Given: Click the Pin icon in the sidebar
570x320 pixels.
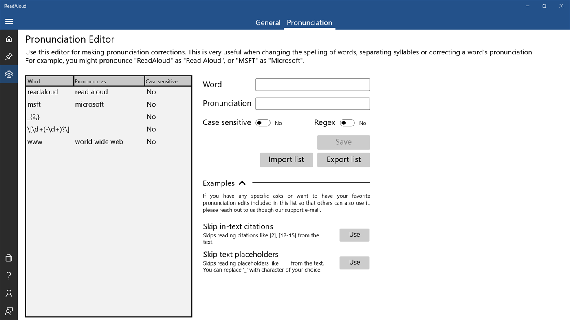Looking at the screenshot, I should tap(9, 56).
